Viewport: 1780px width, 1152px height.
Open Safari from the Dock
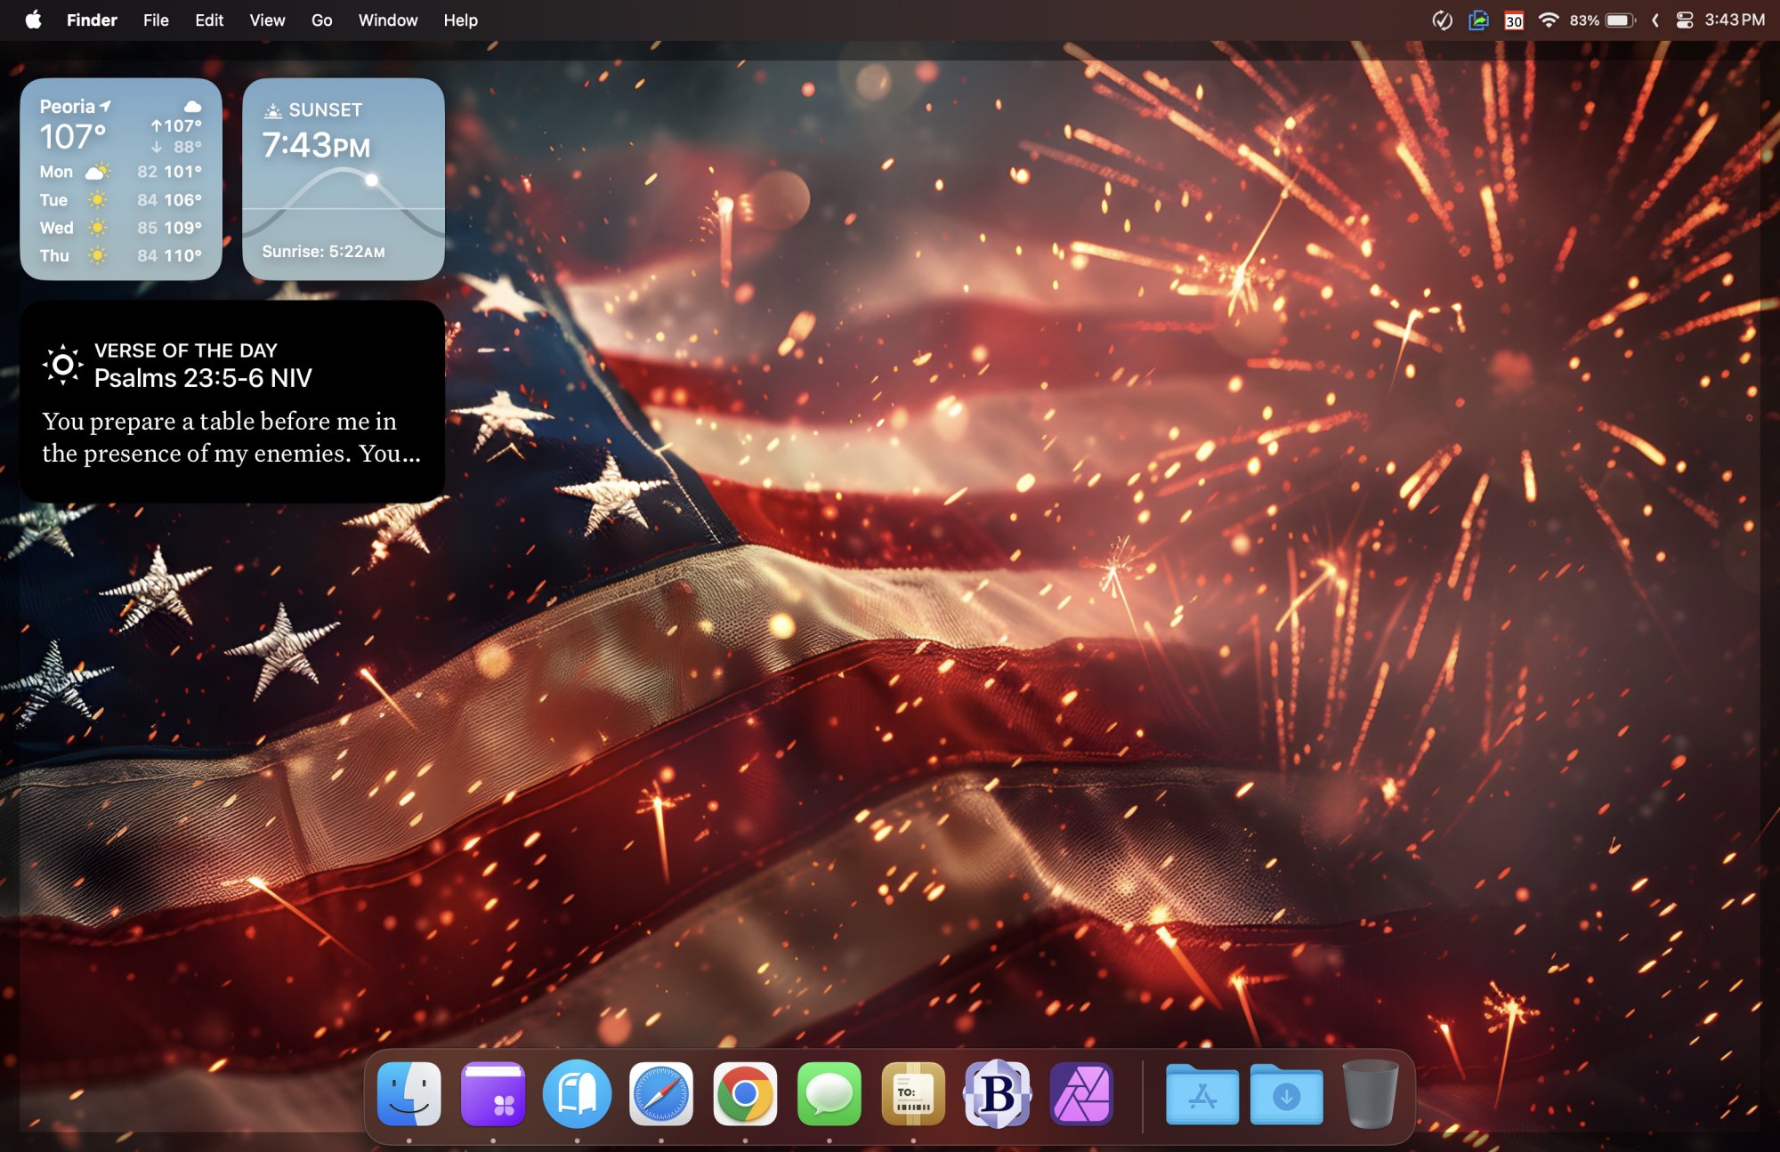(660, 1094)
